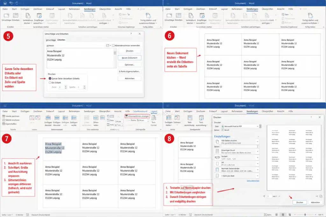Select the Ein Etikett radio button

(x=50, y=83)
